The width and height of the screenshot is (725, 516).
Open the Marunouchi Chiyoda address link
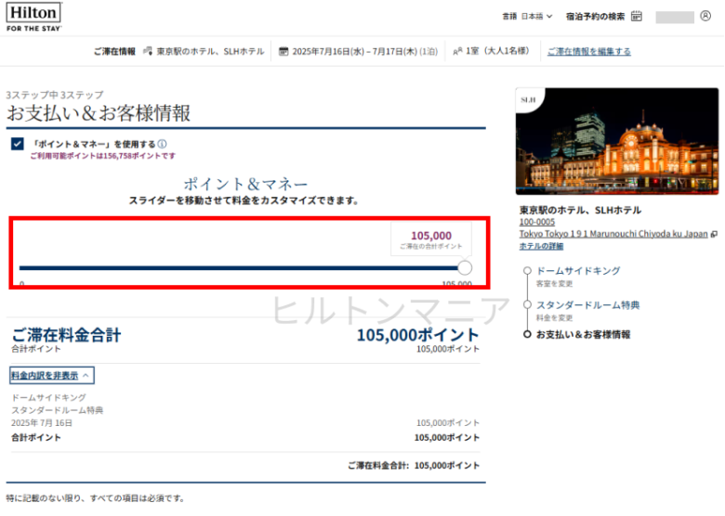(613, 234)
